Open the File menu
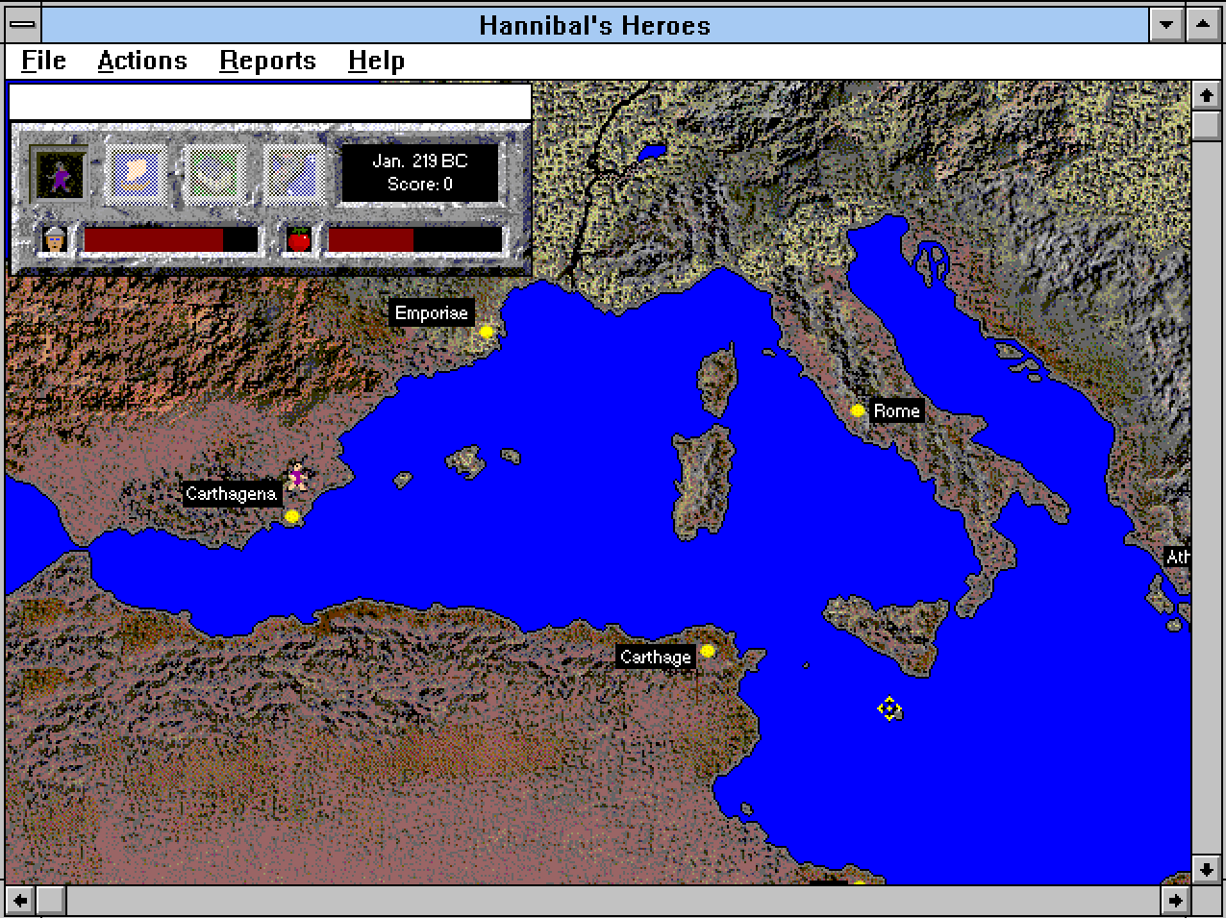 pos(43,61)
